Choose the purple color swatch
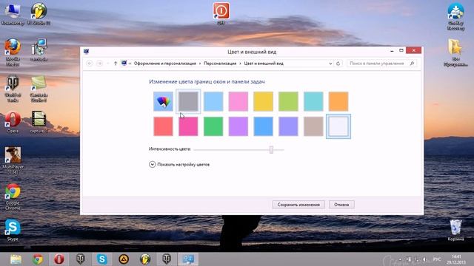The width and height of the screenshot is (474, 266). (x=238, y=126)
